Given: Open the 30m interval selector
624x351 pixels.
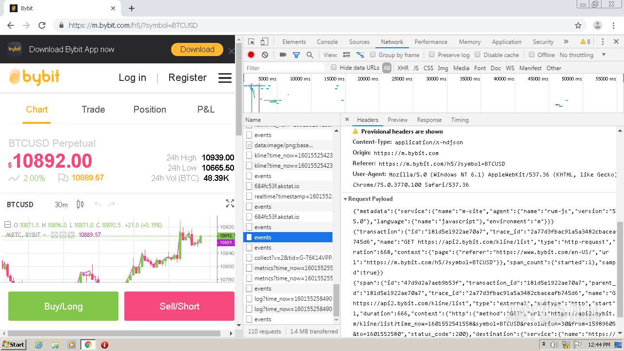Looking at the screenshot, I should [61, 205].
